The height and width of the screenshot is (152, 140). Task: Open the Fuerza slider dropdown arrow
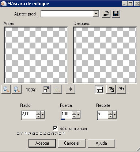[x=78, y=115]
